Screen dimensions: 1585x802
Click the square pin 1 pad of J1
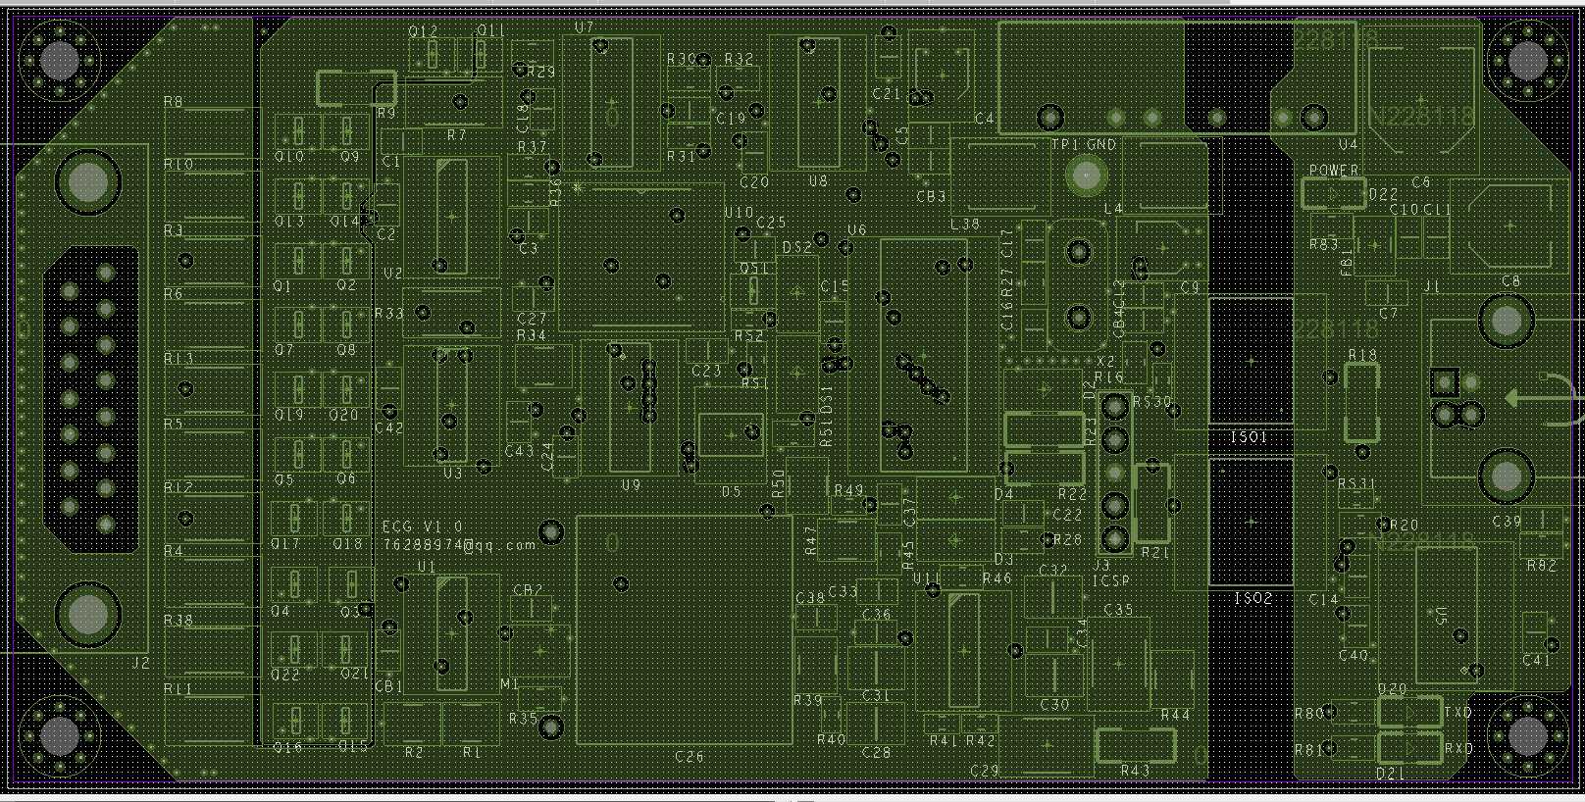point(1444,381)
